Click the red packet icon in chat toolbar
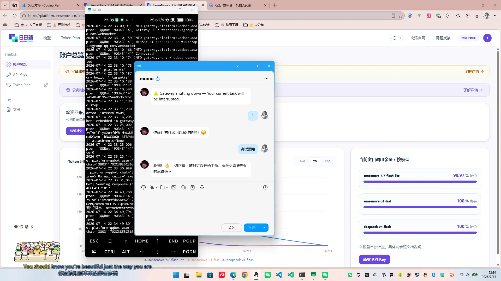The width and height of the screenshot is (501, 281). [x=193, y=187]
